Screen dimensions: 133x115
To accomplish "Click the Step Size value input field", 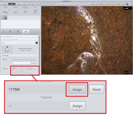I will [x=21, y=63].
